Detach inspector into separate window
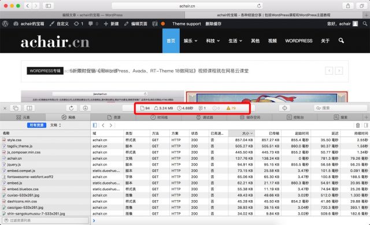This screenshot has height=225, width=370. click(16, 108)
